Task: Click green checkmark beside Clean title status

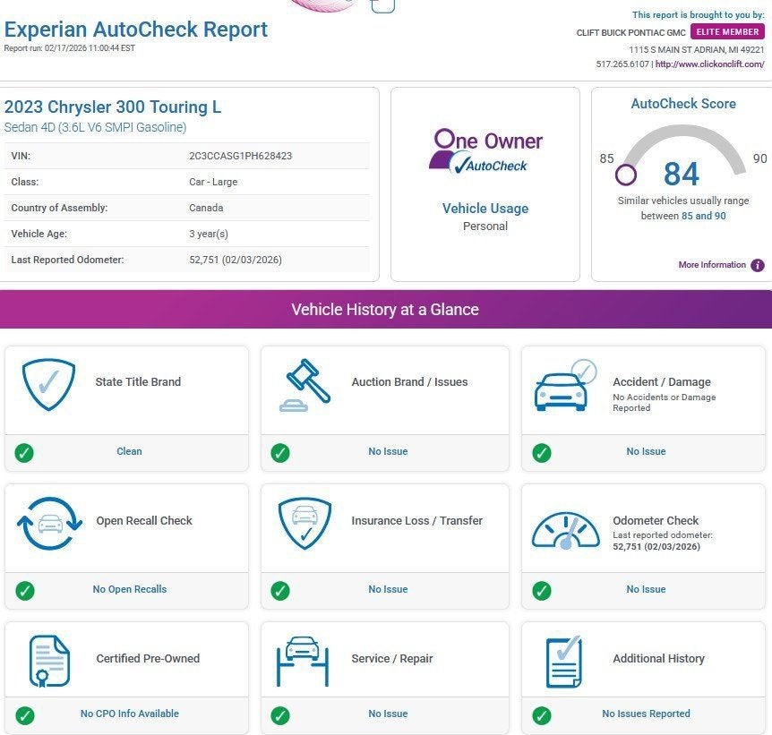Action: [x=25, y=452]
